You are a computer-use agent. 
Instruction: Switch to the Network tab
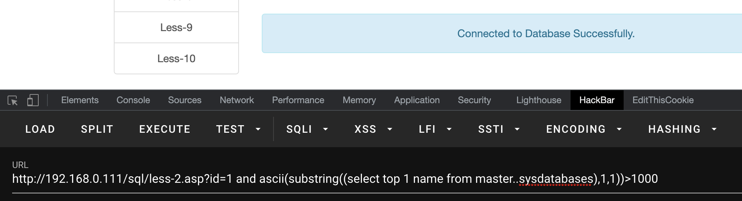[237, 100]
